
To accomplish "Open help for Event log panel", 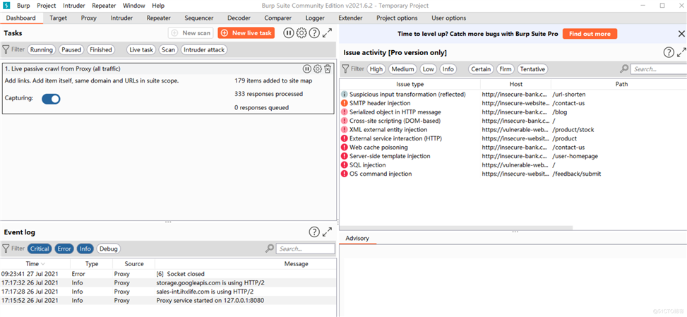I will pyautogui.click(x=314, y=232).
